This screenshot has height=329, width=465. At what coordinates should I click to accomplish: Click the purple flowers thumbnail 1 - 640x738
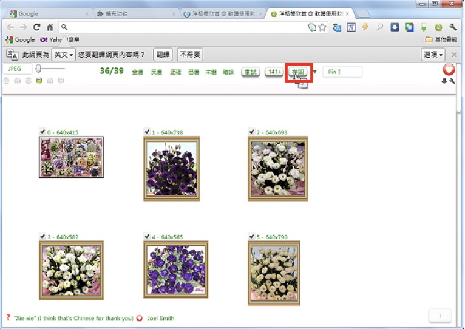click(171, 168)
